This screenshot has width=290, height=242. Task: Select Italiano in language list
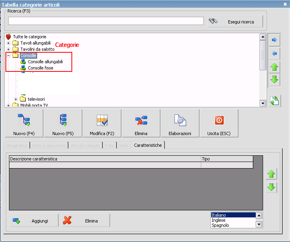[x=233, y=215]
